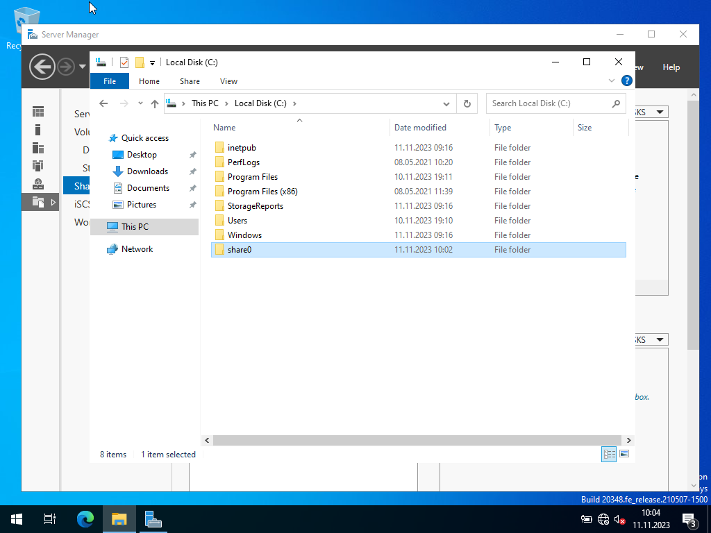Viewport: 711px width, 533px height.
Task: Click the New folder icon in title bar
Action: [140, 62]
